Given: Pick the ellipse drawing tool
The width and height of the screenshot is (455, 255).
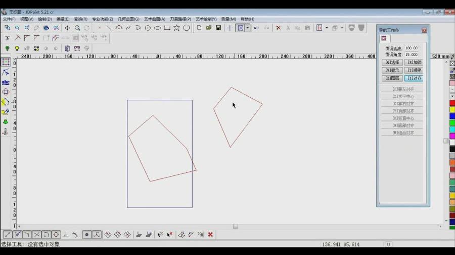Looking at the screenshot, I should pyautogui.click(x=157, y=28).
